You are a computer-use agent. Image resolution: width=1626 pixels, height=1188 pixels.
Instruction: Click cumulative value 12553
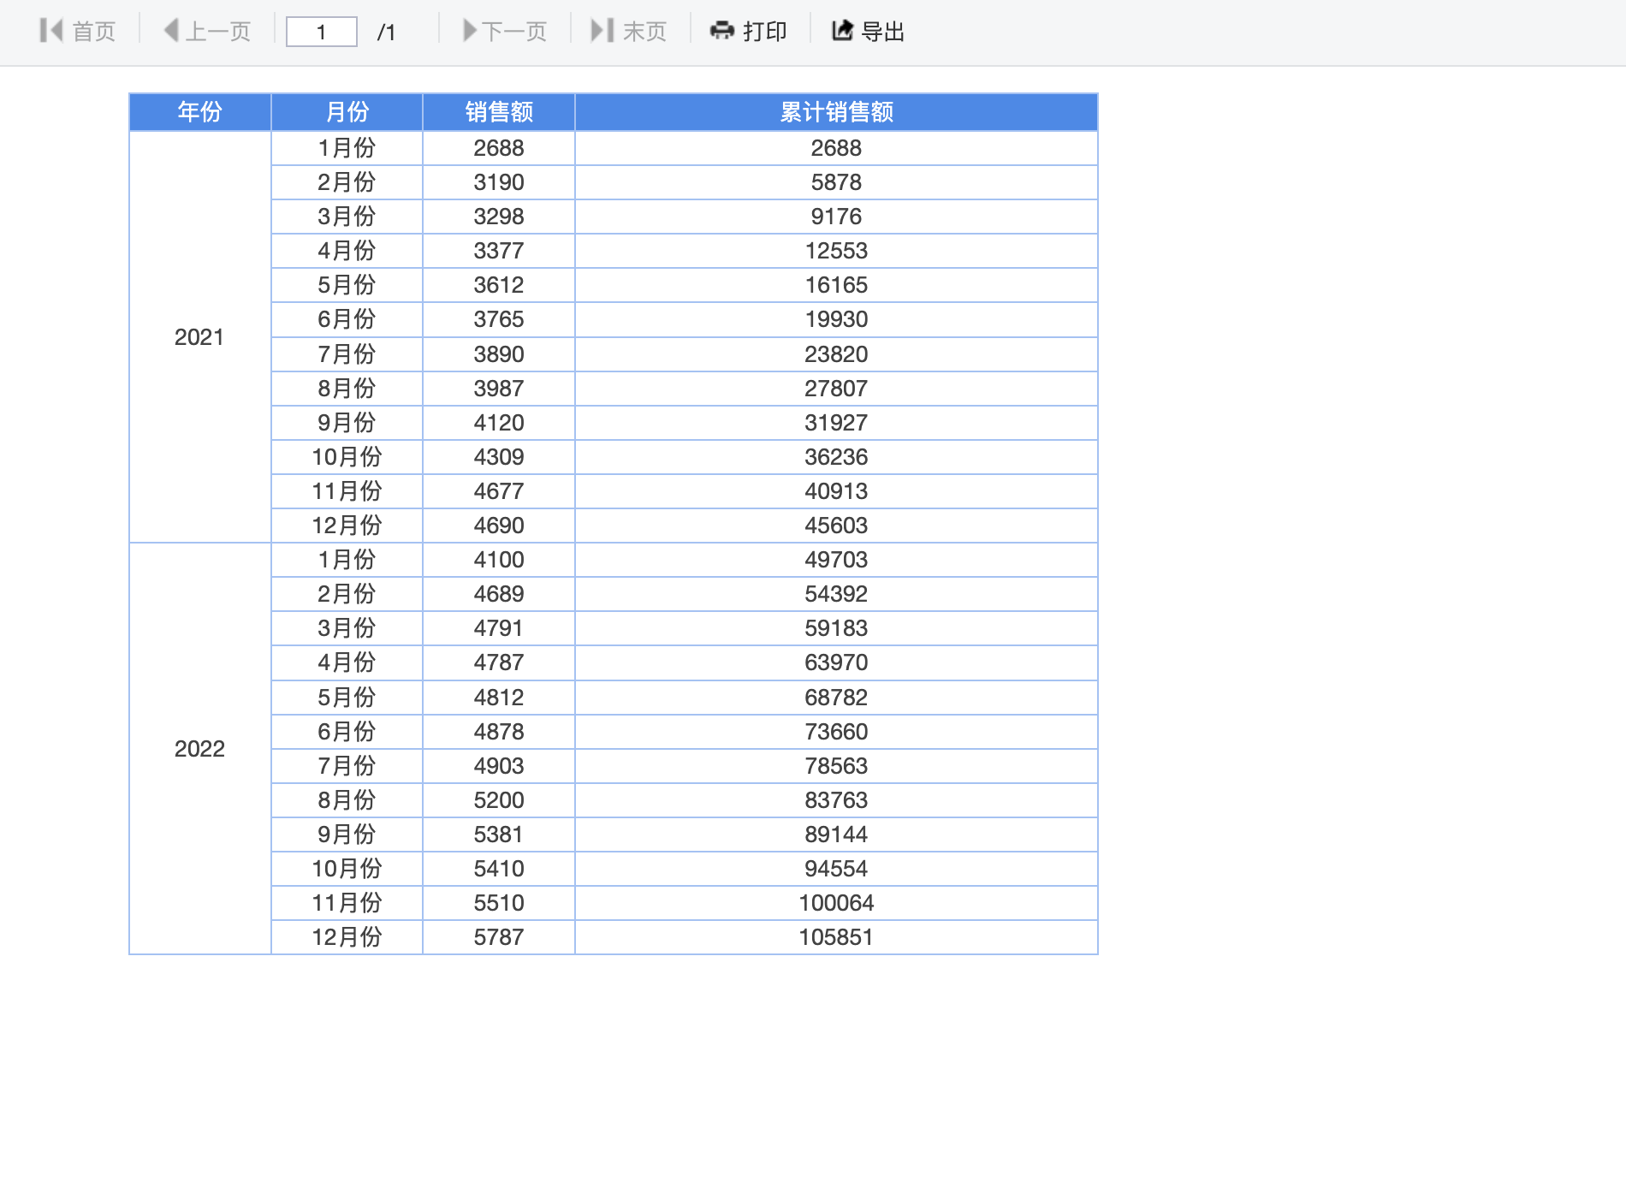(836, 251)
